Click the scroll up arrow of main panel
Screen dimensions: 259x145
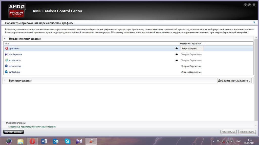[256, 37]
